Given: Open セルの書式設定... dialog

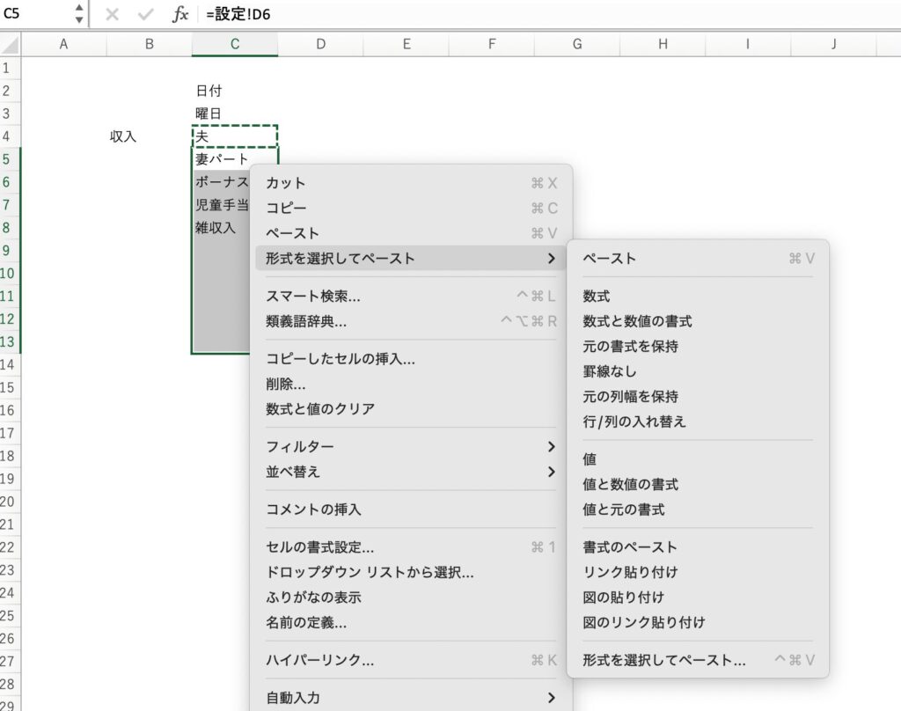Looking at the screenshot, I should [319, 547].
